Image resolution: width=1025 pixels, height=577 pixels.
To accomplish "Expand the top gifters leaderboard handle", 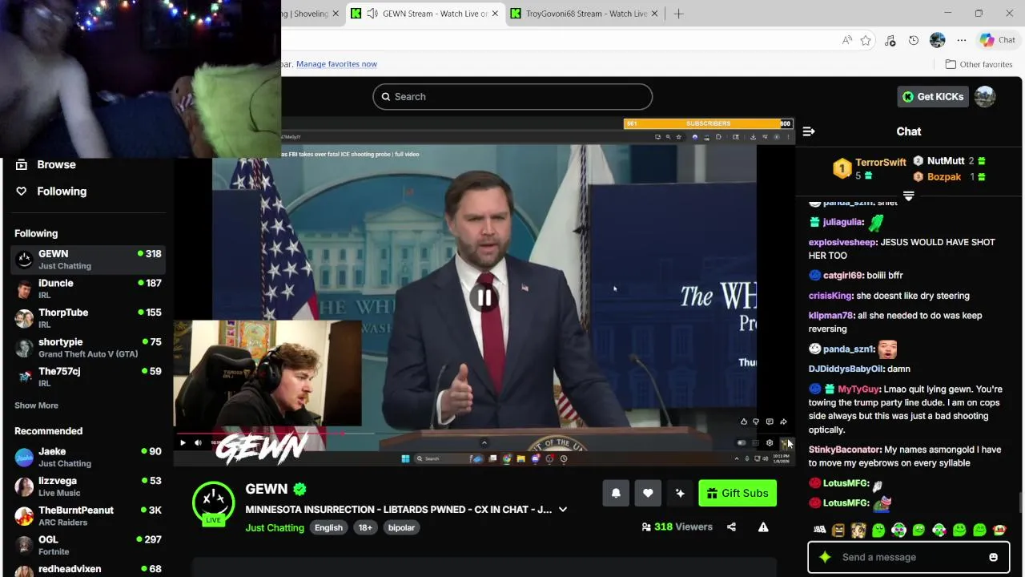I will (x=909, y=196).
